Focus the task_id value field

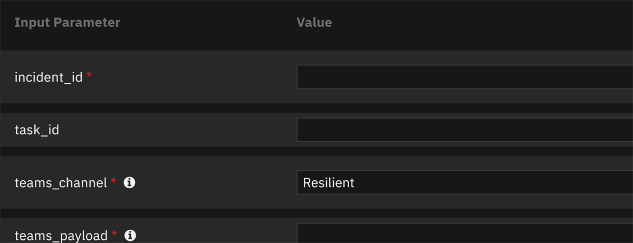[464, 130]
